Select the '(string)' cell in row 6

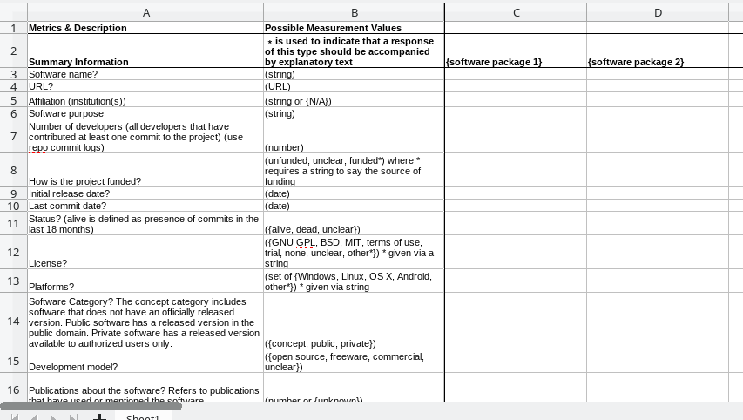click(x=354, y=113)
